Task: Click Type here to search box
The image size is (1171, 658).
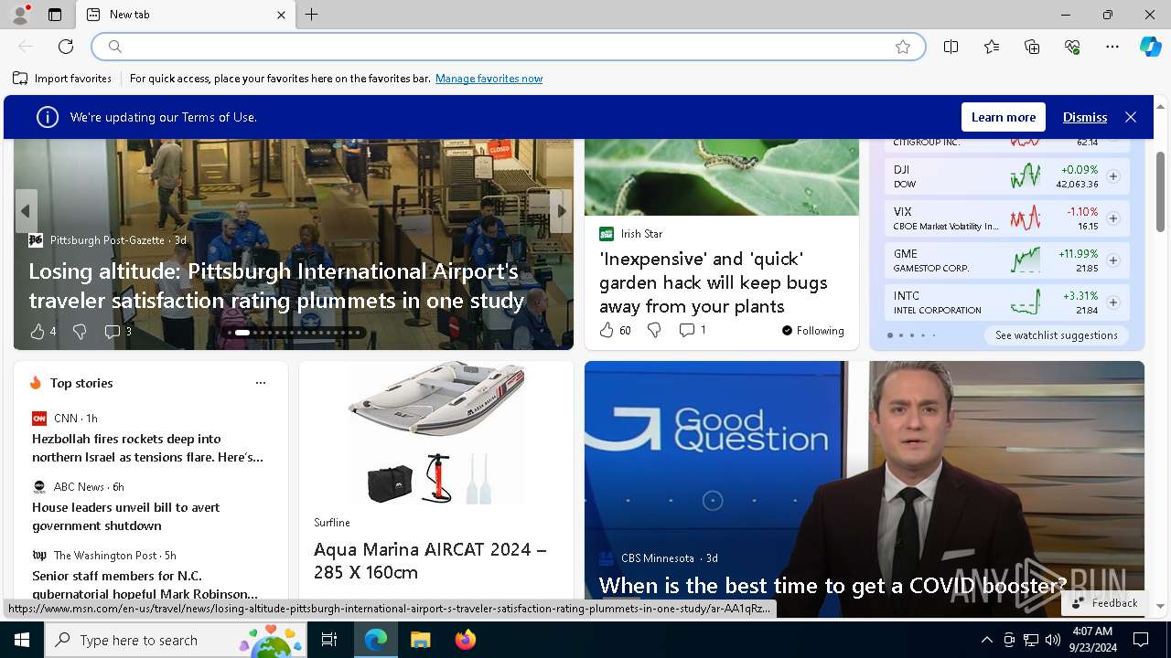Action: pyautogui.click(x=176, y=640)
